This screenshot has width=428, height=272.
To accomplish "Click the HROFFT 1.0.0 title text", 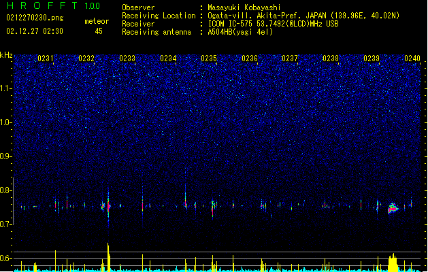I will tap(54, 5).
